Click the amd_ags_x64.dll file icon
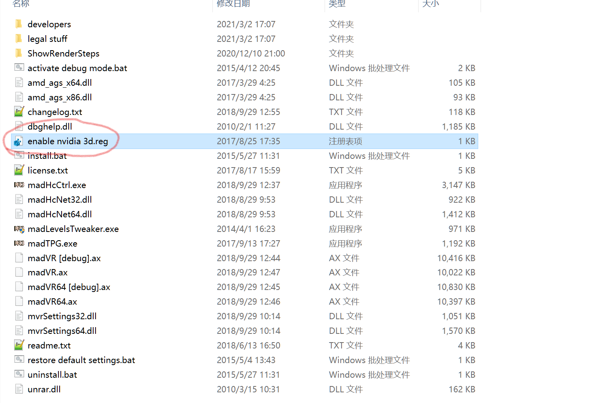 pyautogui.click(x=19, y=83)
